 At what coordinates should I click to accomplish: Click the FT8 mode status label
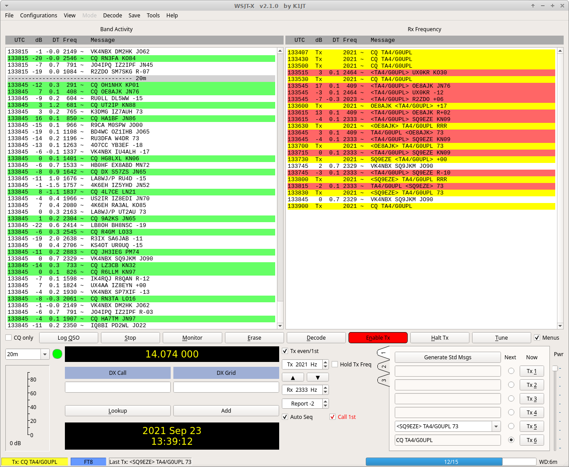[88, 462]
